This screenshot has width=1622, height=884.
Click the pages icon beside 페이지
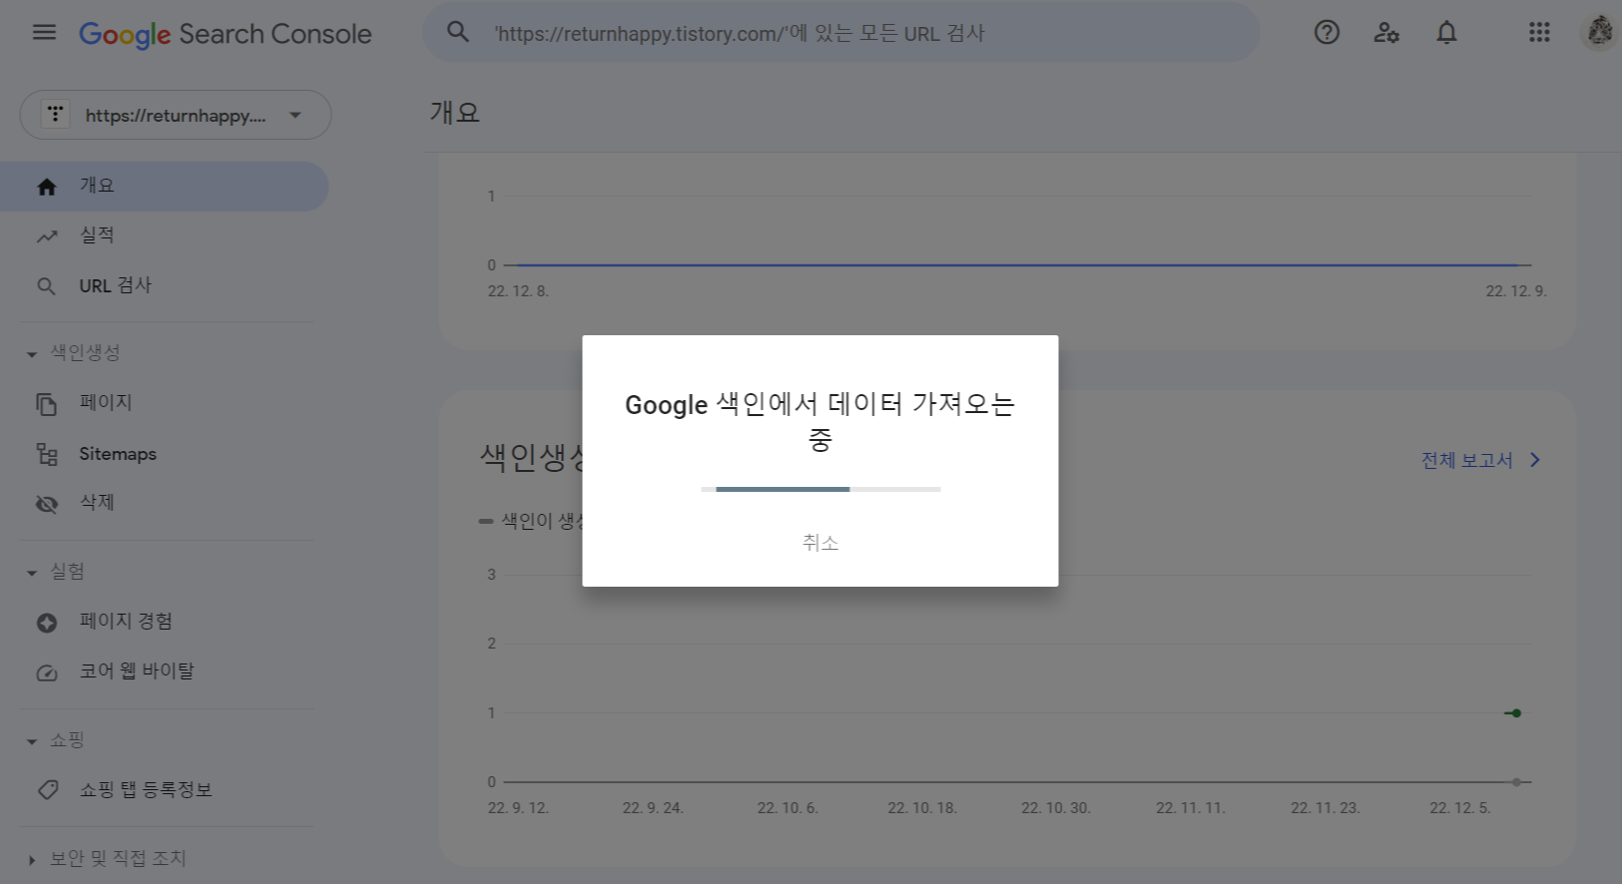click(47, 404)
